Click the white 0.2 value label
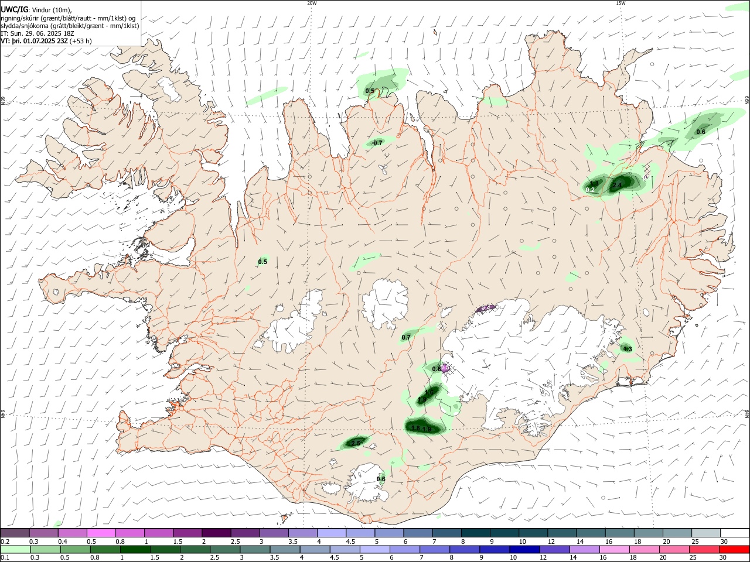The width and height of the screenshot is (750, 562). [590, 190]
